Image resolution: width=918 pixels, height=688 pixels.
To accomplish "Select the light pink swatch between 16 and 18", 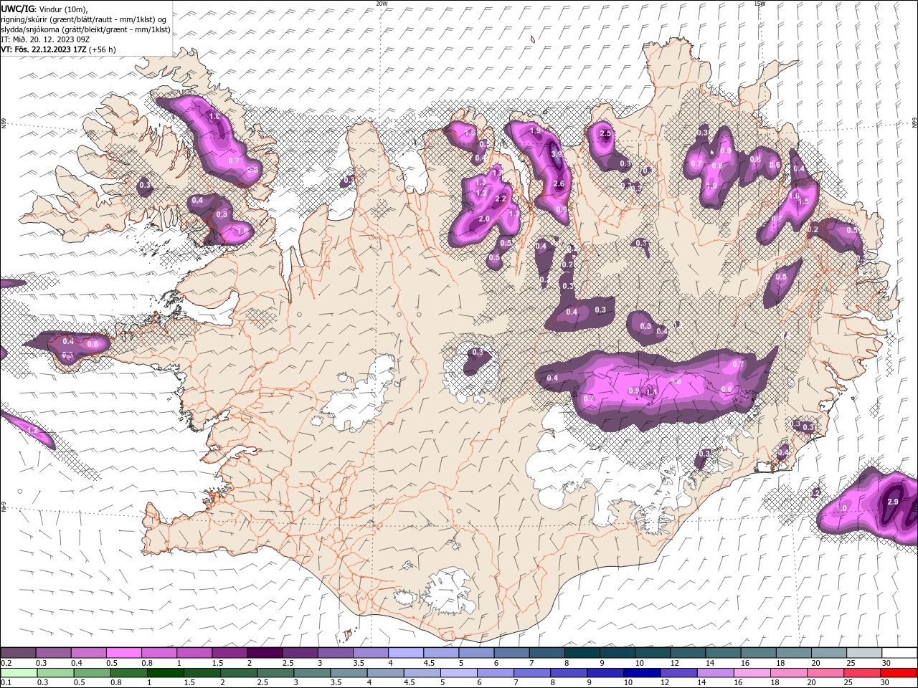I will [751, 673].
